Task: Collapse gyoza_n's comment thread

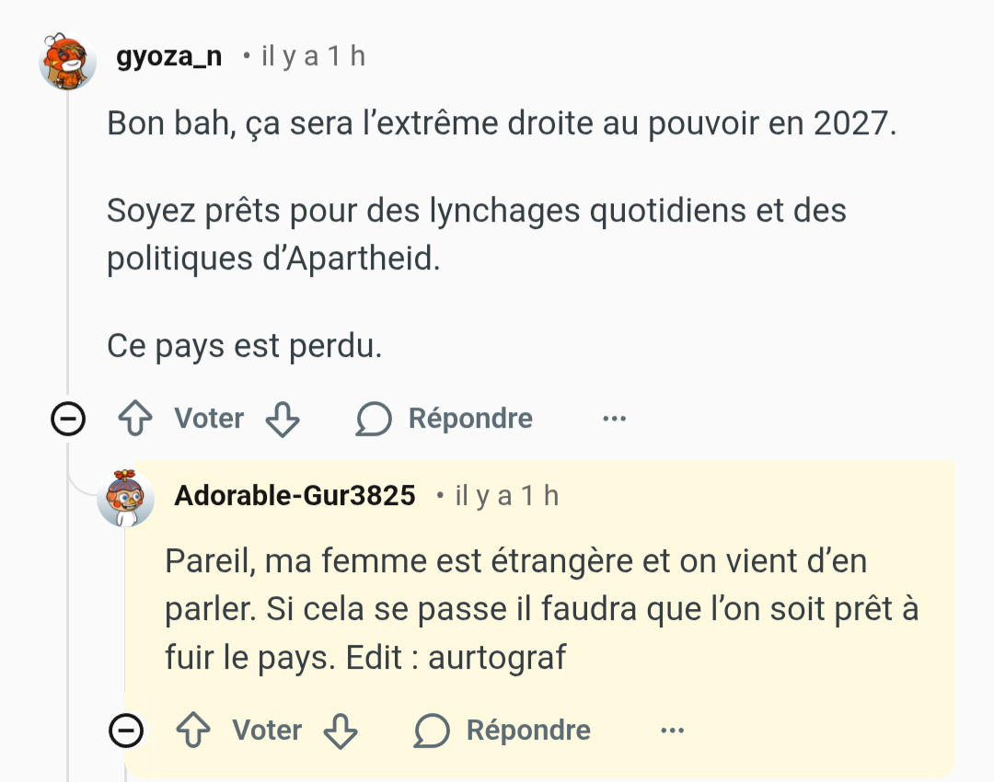Action: click(x=68, y=420)
